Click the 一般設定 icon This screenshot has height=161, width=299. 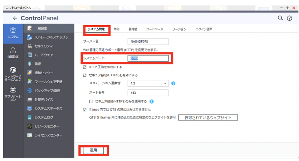point(29,28)
